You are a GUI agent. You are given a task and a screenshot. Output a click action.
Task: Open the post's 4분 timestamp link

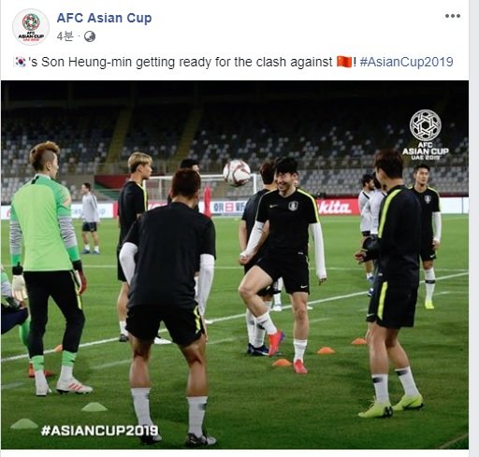coord(65,36)
